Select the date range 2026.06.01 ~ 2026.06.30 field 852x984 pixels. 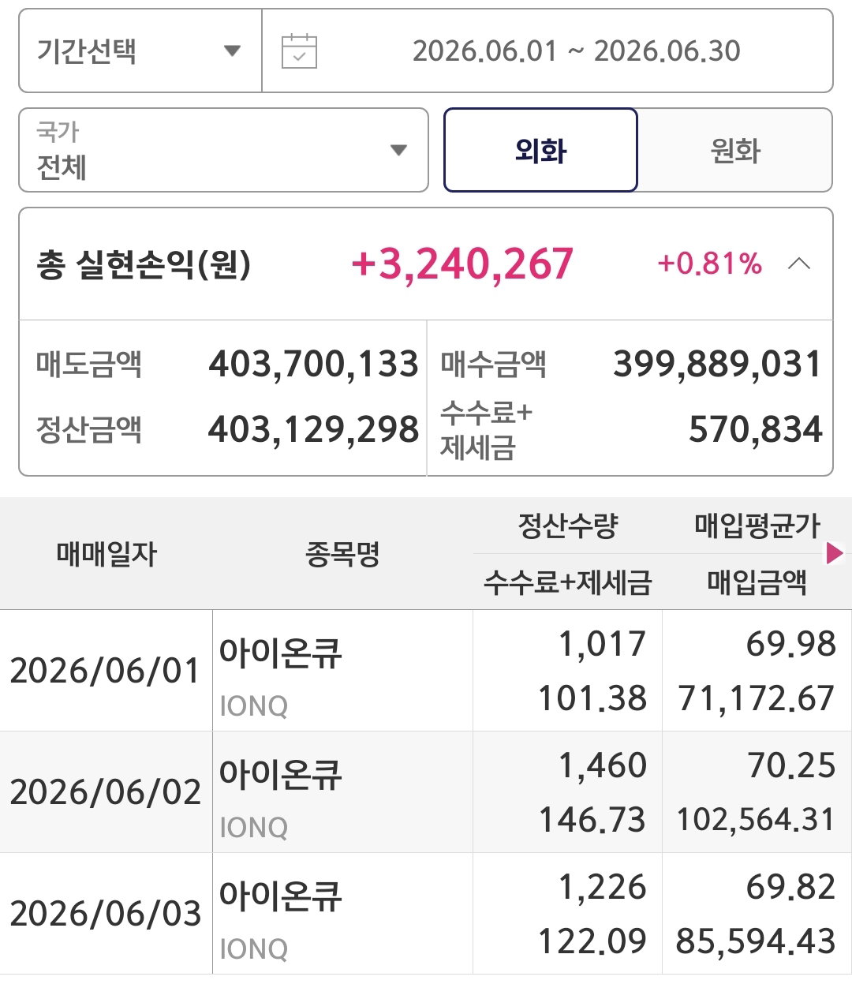547,51
